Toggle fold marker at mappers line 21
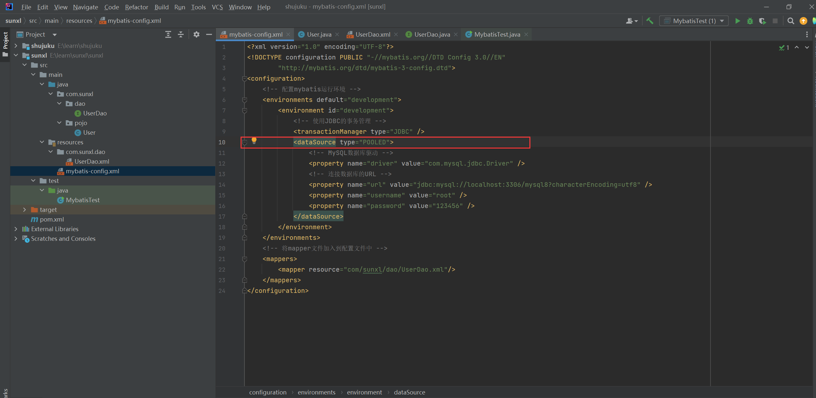This screenshot has height=398, width=816. (244, 259)
